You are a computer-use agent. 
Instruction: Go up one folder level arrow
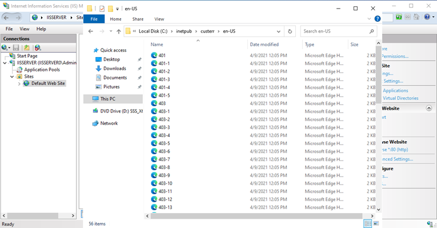(119, 31)
